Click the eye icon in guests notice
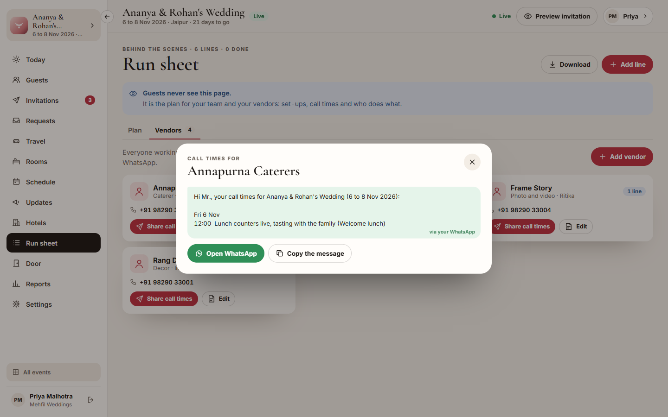The height and width of the screenshot is (417, 668). (x=133, y=94)
